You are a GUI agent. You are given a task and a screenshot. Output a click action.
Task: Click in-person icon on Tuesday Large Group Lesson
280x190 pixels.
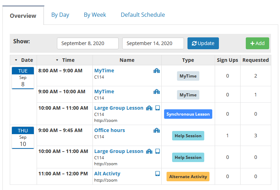[149, 108]
